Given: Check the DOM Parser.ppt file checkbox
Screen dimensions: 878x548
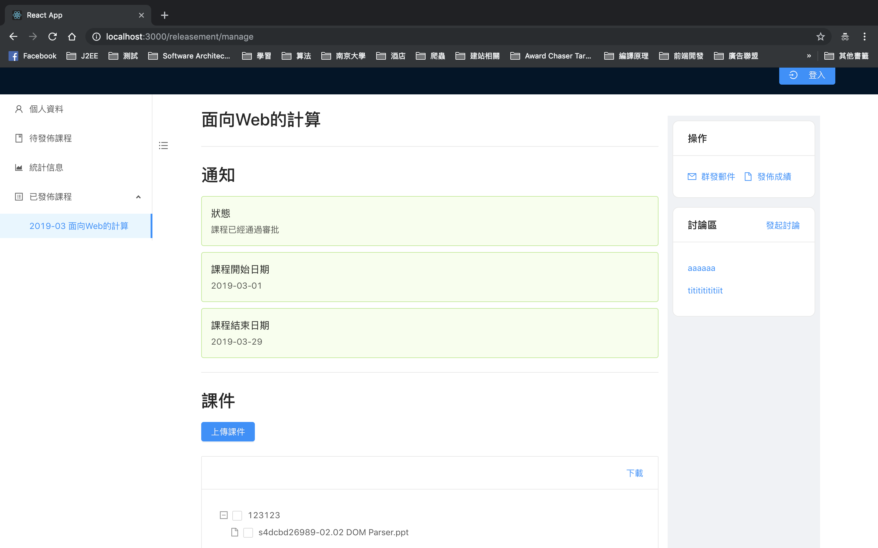Looking at the screenshot, I should click(x=248, y=532).
